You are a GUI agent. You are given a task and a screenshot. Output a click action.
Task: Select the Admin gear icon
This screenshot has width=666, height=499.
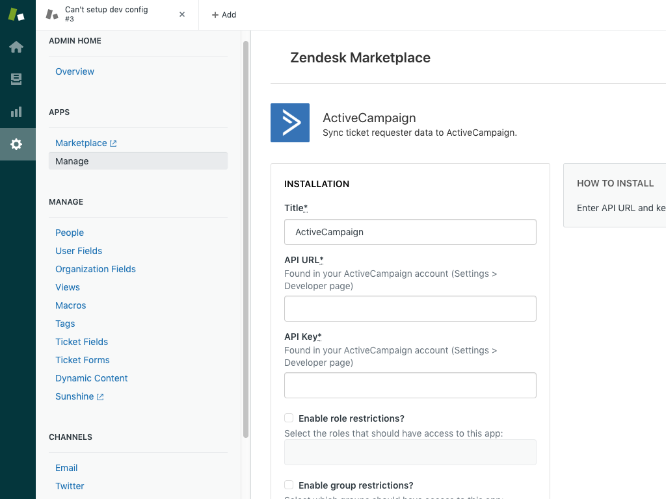pos(17,144)
